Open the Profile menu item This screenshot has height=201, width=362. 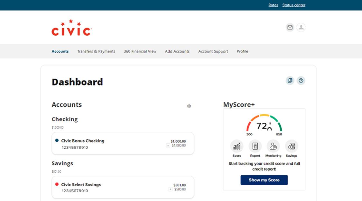[x=242, y=51]
